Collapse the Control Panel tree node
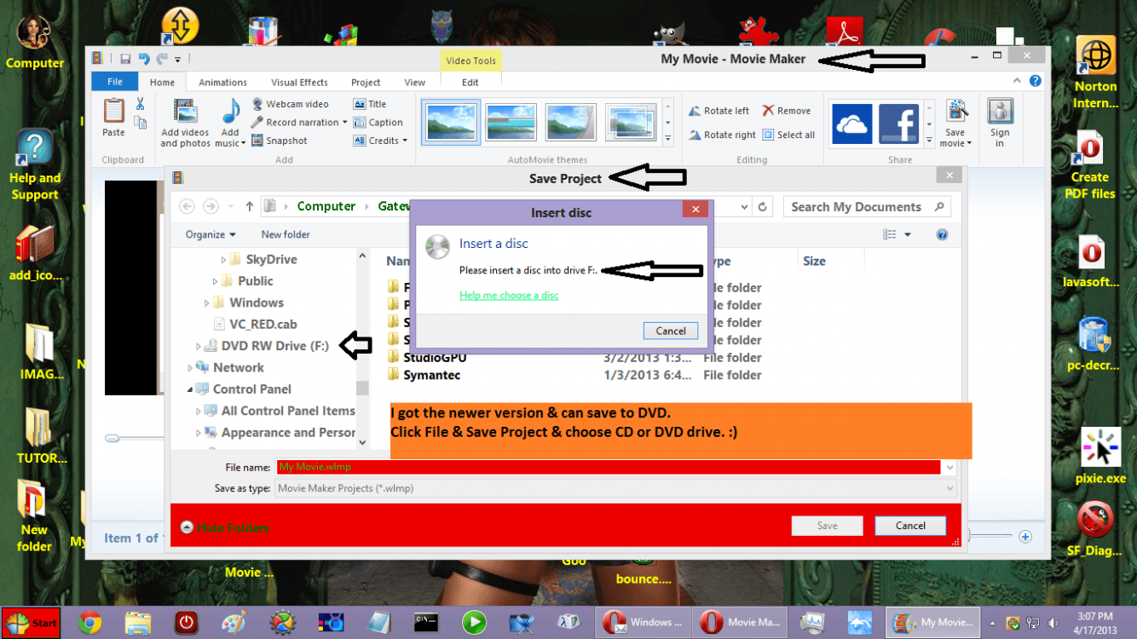The image size is (1137, 639). (x=190, y=389)
